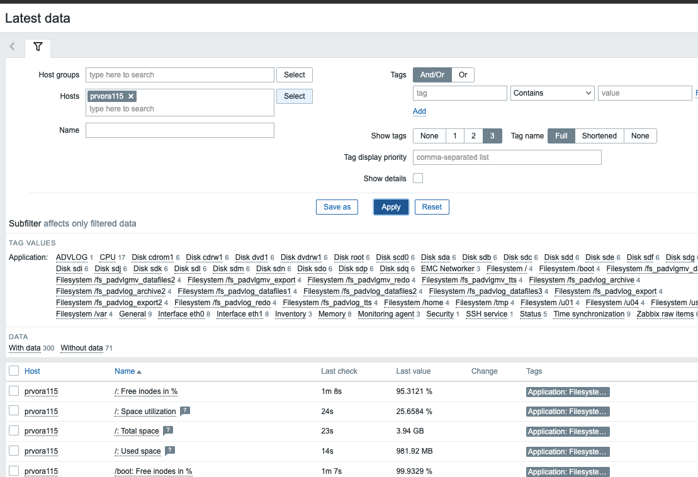Remove prvora115 host using its x icon
Image resolution: width=698 pixels, height=477 pixels.
pos(131,96)
